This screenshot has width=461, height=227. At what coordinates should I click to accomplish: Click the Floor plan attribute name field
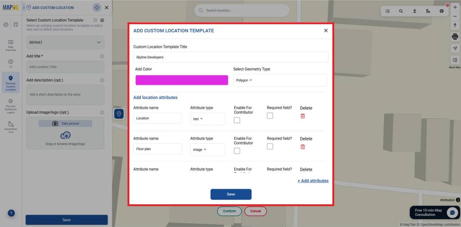158,149
